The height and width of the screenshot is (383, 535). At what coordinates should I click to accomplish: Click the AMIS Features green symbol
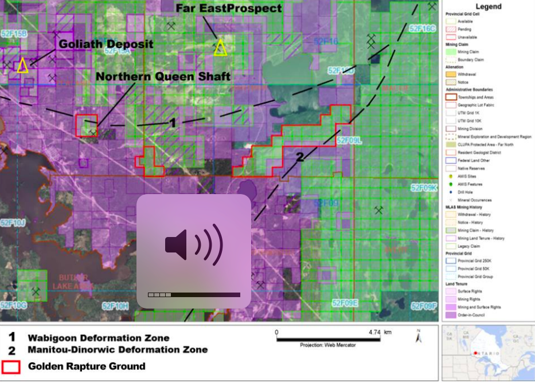[451, 184]
